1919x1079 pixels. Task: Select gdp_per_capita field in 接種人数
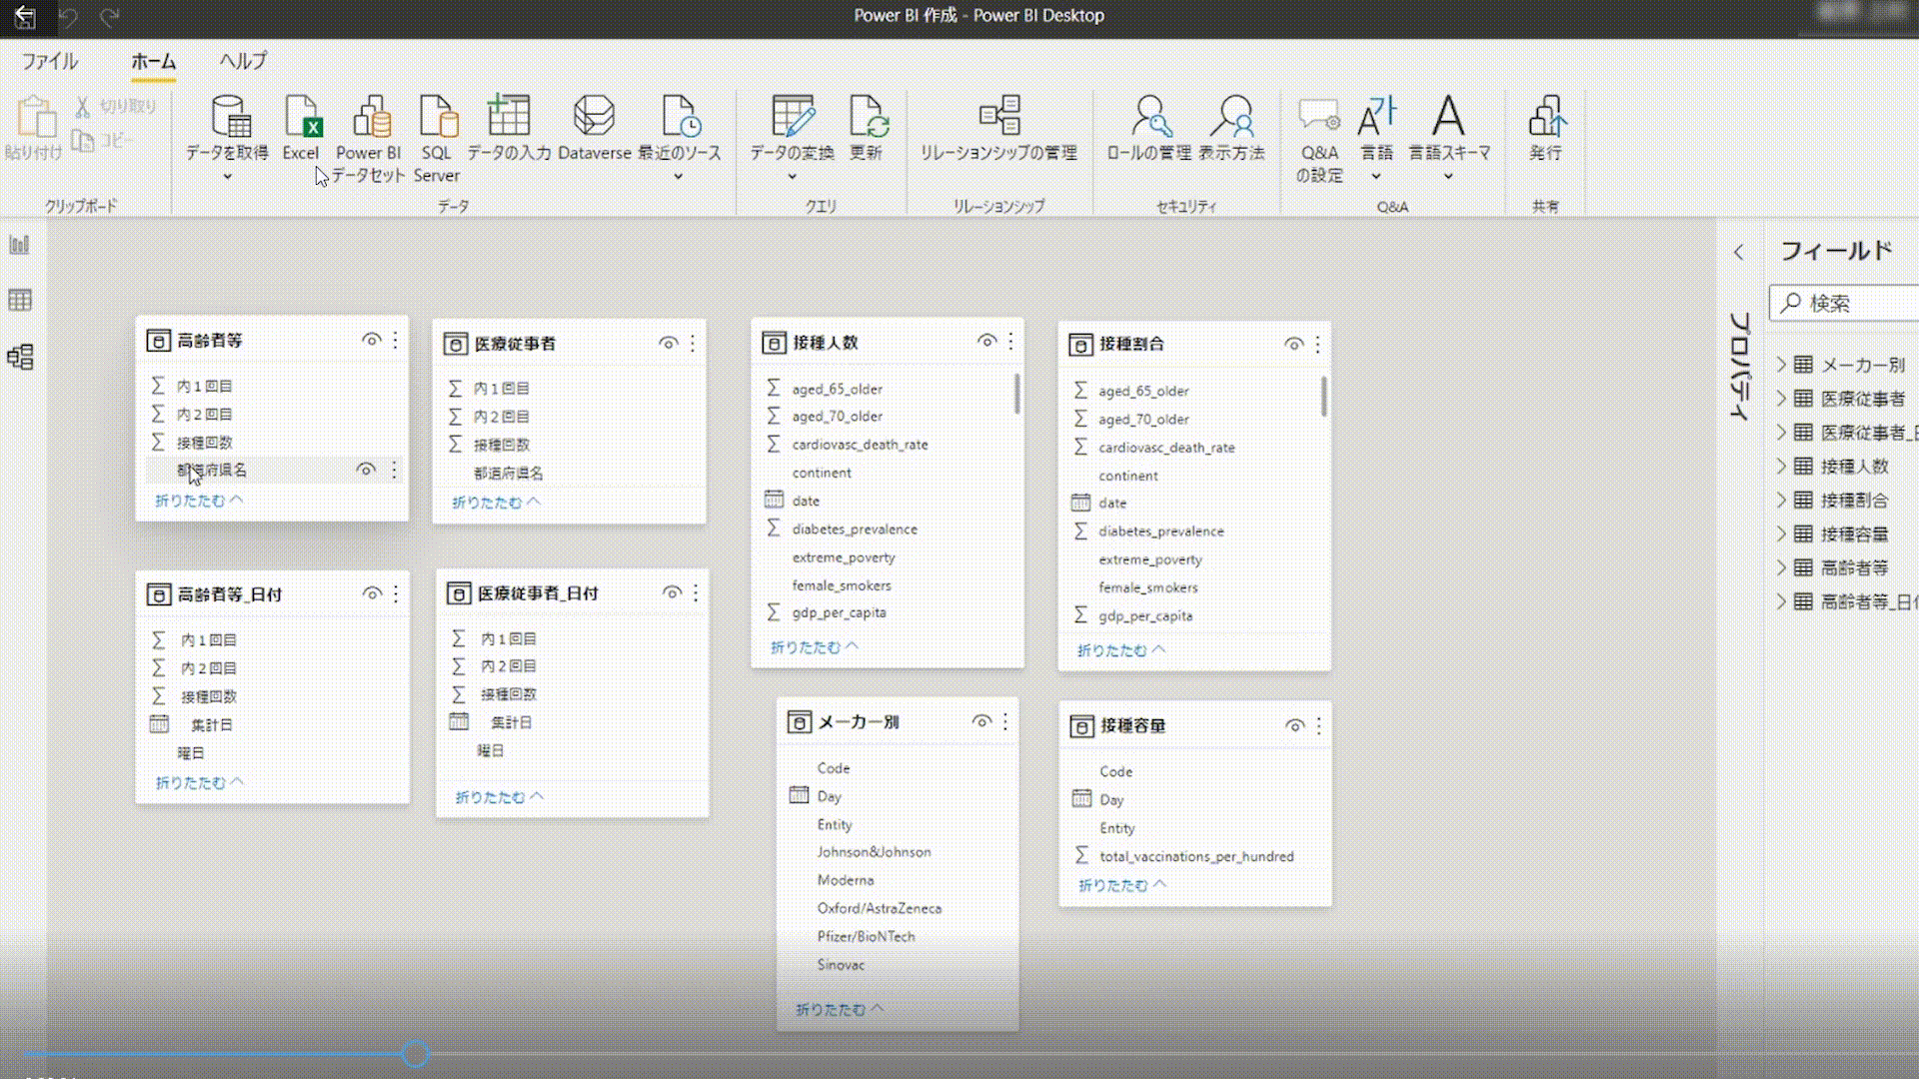click(839, 612)
